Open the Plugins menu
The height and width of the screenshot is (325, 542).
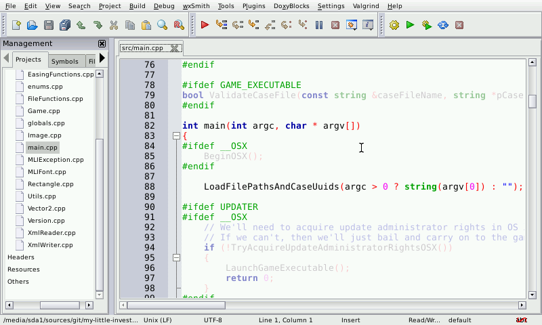coord(253,6)
